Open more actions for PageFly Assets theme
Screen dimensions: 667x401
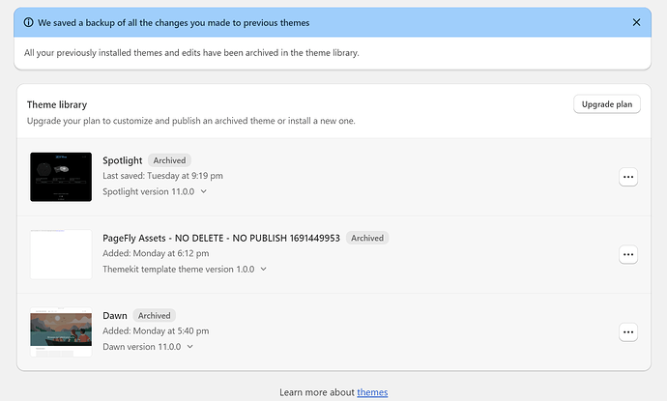click(628, 254)
